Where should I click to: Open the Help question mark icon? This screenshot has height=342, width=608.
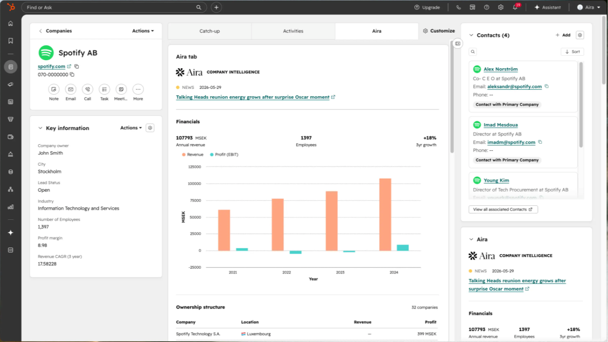click(x=486, y=7)
